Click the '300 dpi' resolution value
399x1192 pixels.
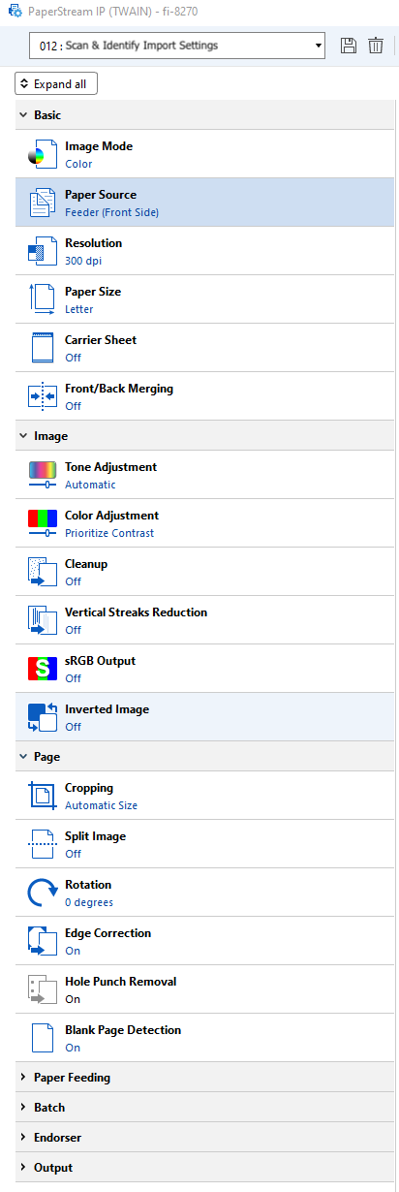83,261
